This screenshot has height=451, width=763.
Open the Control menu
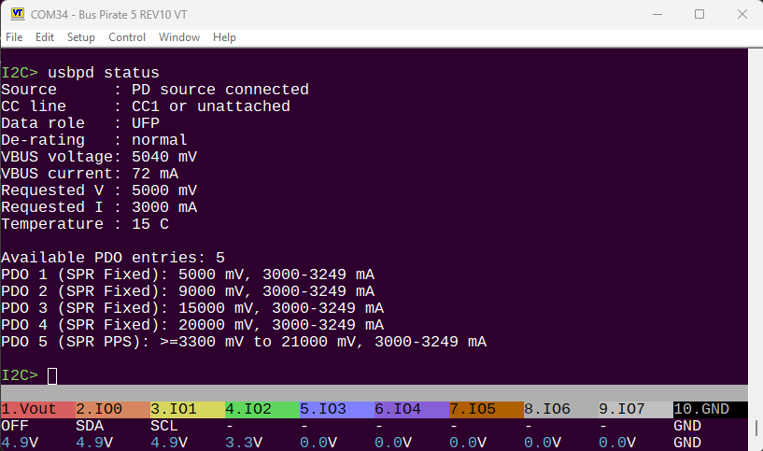(x=127, y=37)
